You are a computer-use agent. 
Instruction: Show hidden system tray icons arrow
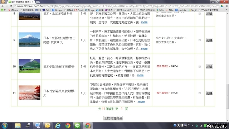pyautogui.click(x=192, y=126)
